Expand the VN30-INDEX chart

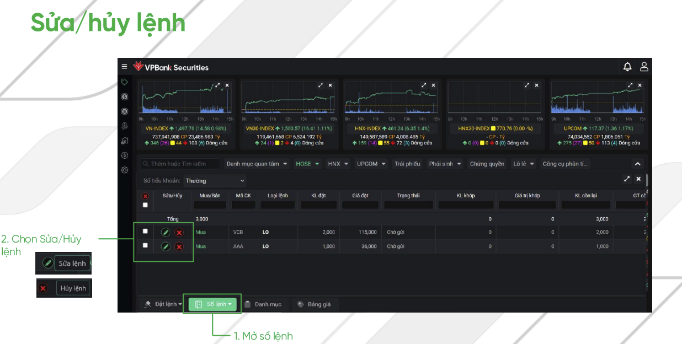point(321,85)
